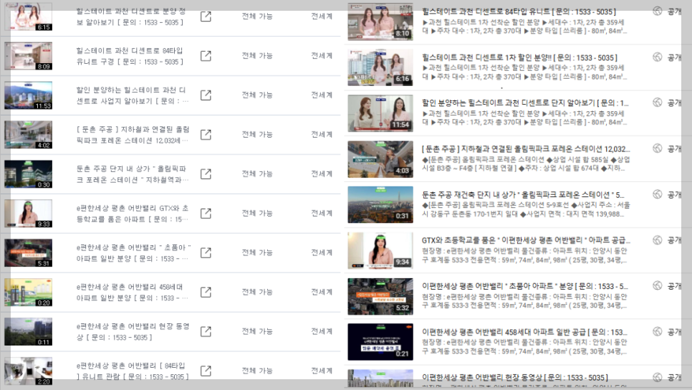The height and width of the screenshot is (390, 692).
Task: Open external link icon for 2:20 유니트 관람 row
Action: pos(206,370)
